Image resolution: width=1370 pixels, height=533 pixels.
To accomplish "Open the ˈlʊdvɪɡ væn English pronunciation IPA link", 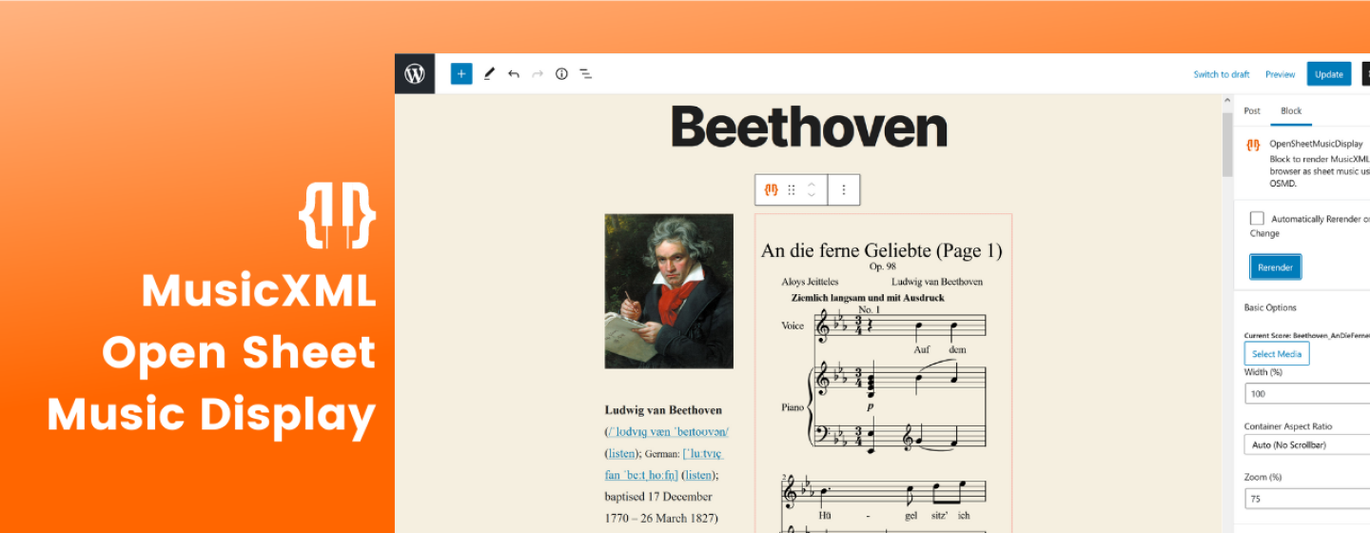I will click(x=668, y=431).
